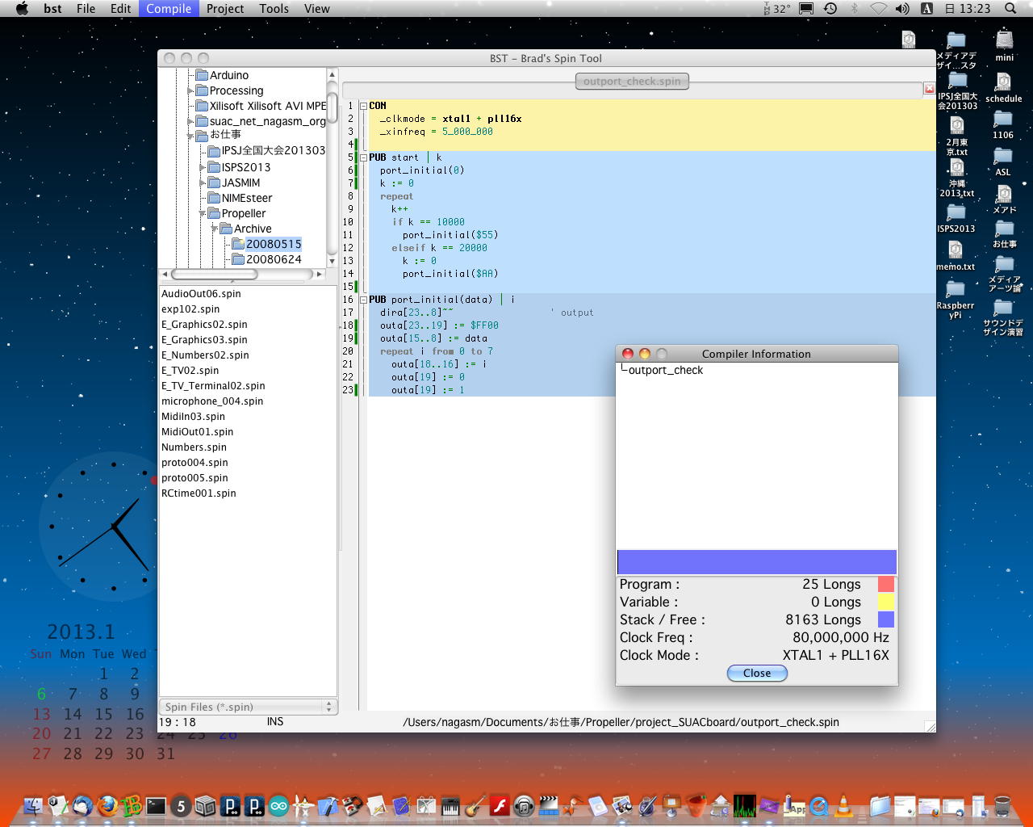1033x827 pixels.
Task: Open the Spin Files (*.spin) filter dropdown
Action: click(249, 707)
